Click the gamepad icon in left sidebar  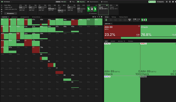[2, 12]
